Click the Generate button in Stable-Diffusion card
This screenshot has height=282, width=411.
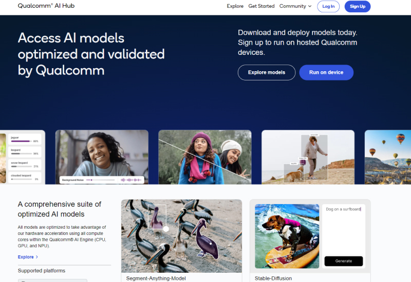point(343,261)
